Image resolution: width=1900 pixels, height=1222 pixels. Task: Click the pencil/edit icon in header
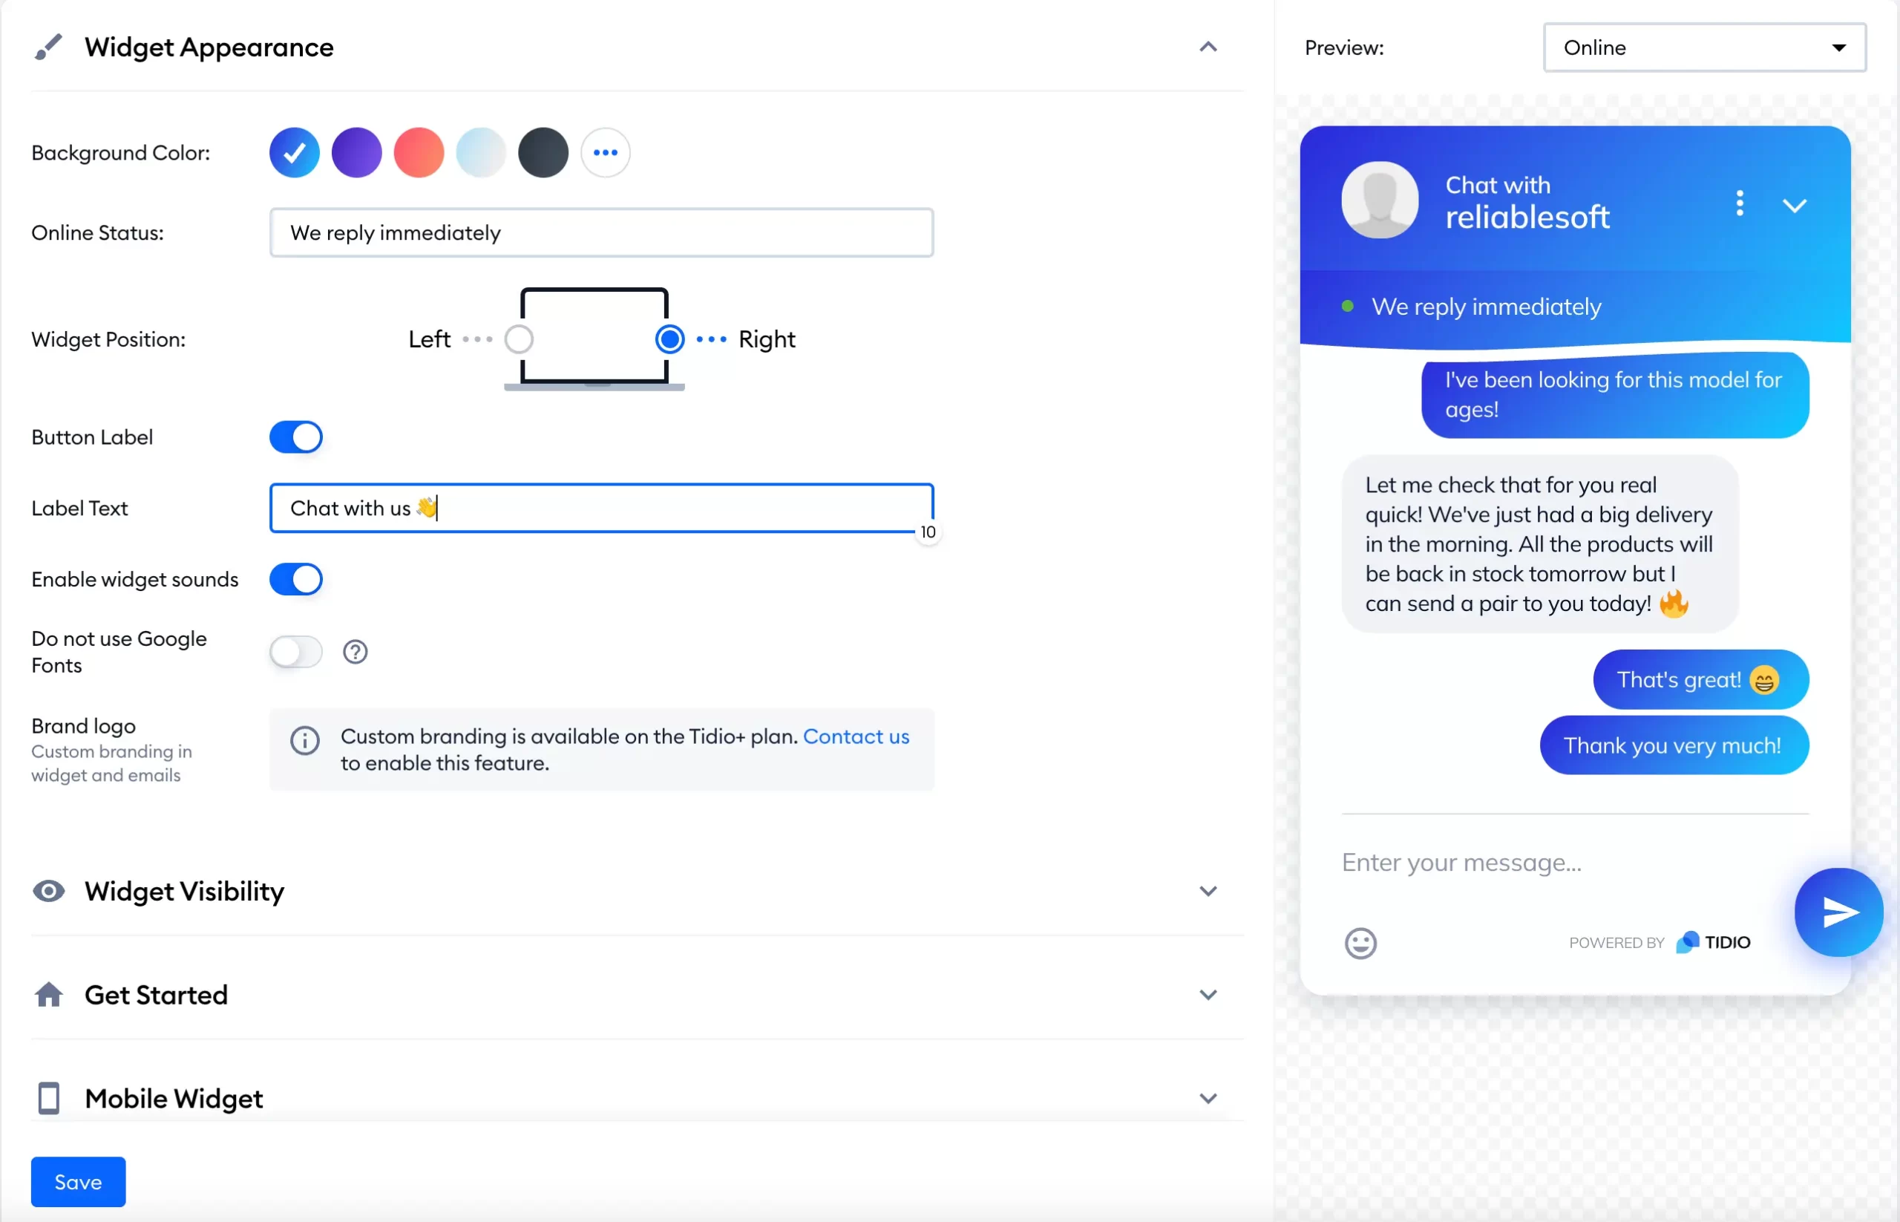[48, 46]
